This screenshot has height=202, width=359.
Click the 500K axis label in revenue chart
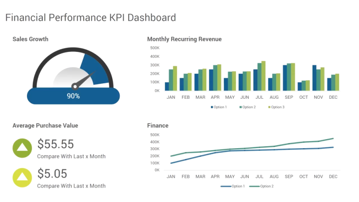click(155, 48)
